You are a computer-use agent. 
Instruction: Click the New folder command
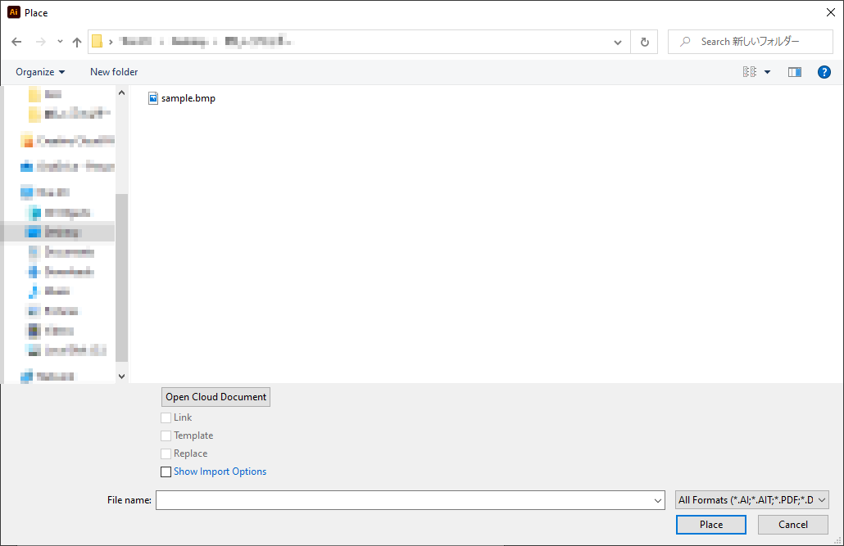114,72
